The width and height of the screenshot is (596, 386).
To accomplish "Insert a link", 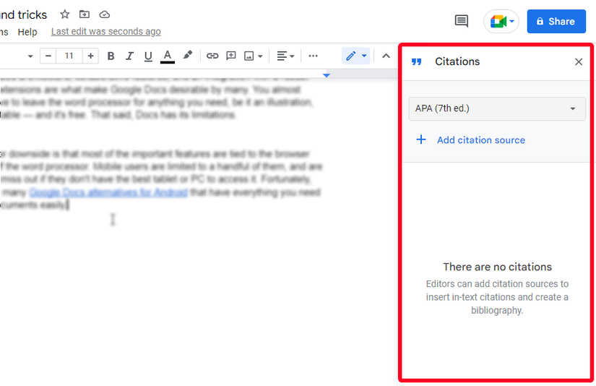I will pyautogui.click(x=212, y=56).
